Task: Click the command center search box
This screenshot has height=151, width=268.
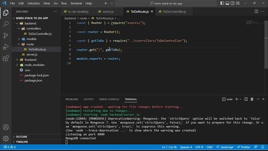Action: pos(166,3)
